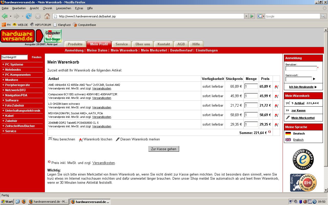Screen dimensions: 328x205
Task: Click the zur Kasse link in the sidebar
Action: coord(298,110)
